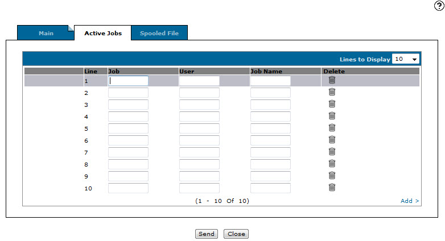
Task: Focus the Job Name field on line 4
Action: 270,117
